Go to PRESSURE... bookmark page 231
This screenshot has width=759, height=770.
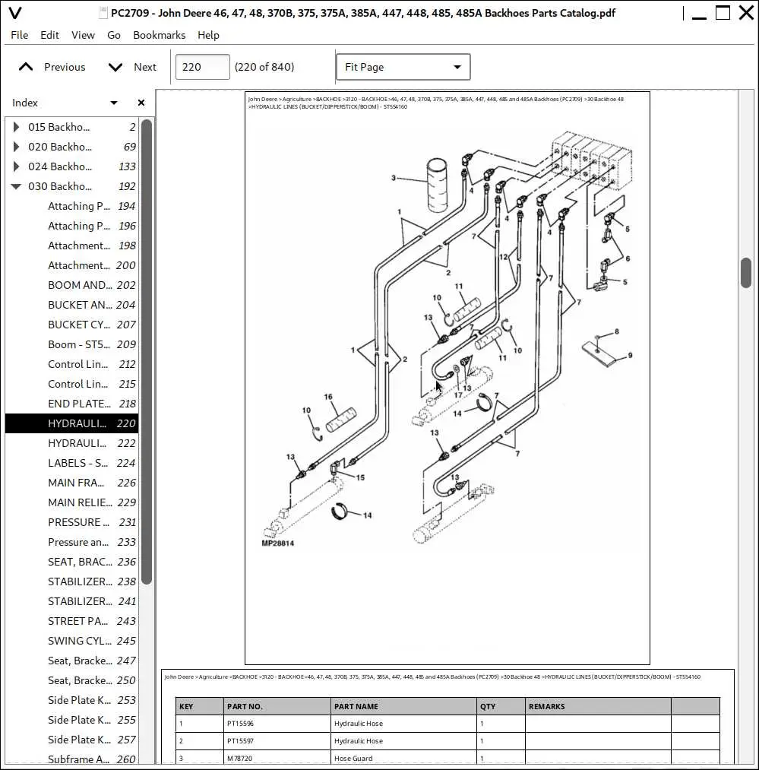tap(71, 522)
